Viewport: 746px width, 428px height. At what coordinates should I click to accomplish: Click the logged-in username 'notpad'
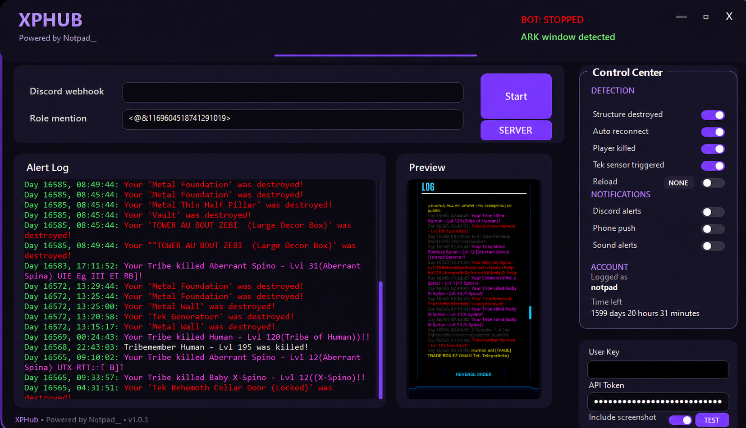click(604, 287)
